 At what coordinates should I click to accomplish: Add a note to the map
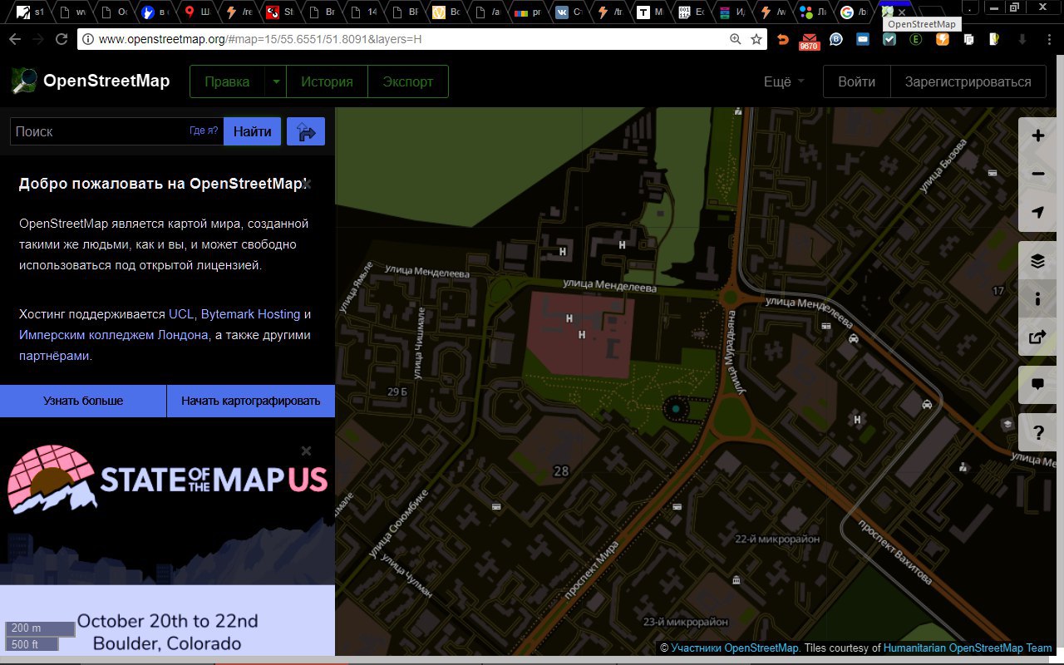(1037, 384)
